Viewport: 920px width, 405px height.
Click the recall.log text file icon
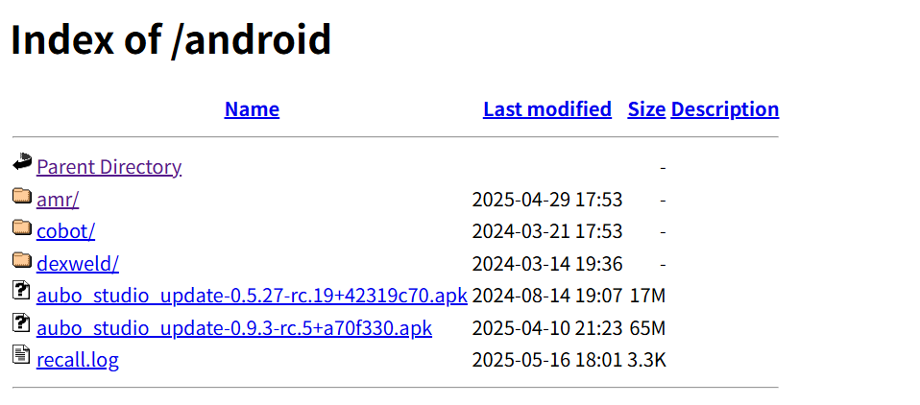22,357
